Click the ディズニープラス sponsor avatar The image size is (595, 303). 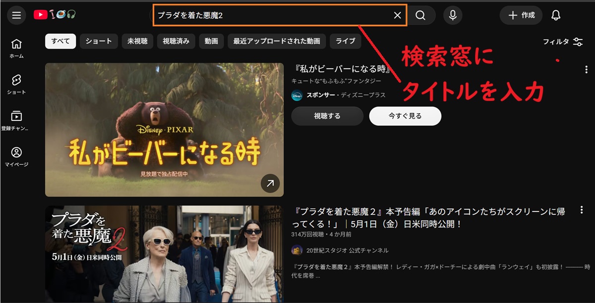297,95
